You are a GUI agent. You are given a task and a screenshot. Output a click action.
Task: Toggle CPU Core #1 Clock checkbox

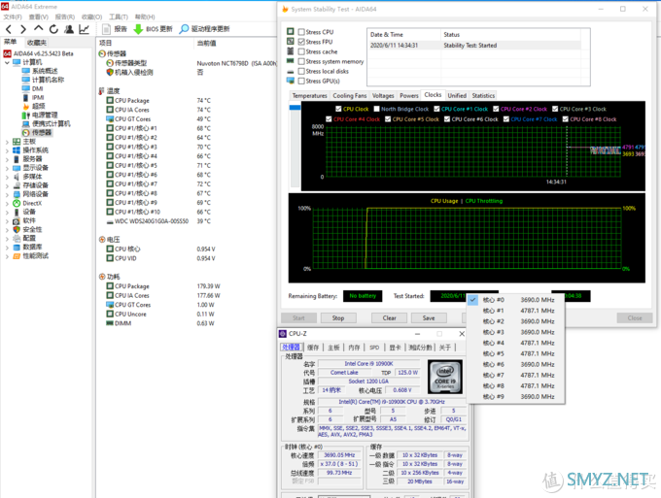point(436,109)
